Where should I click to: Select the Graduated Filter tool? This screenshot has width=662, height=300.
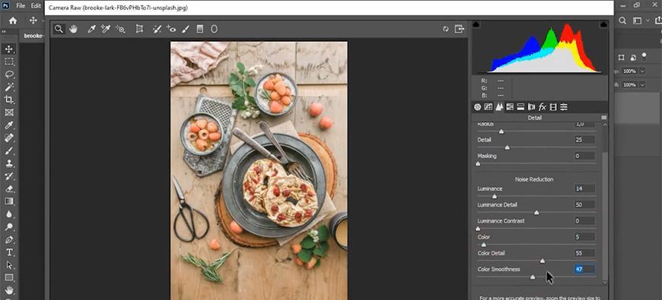click(200, 29)
